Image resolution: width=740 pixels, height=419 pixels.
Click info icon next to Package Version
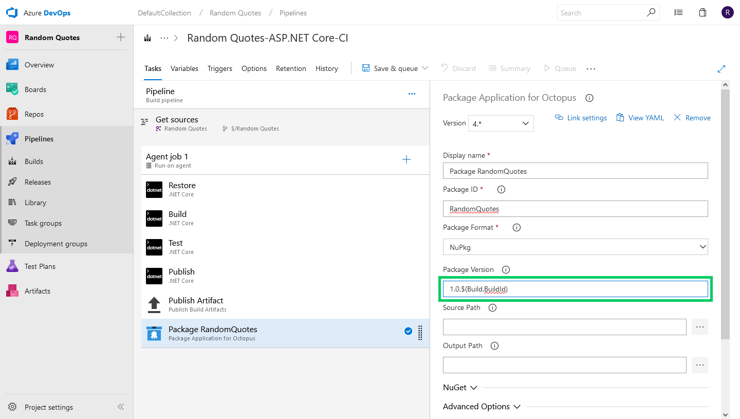click(x=506, y=269)
